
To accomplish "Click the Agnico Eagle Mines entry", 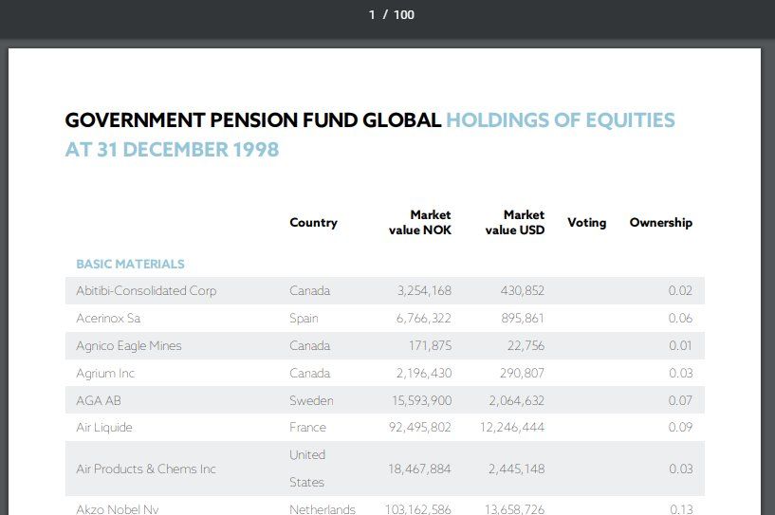I will point(128,346).
